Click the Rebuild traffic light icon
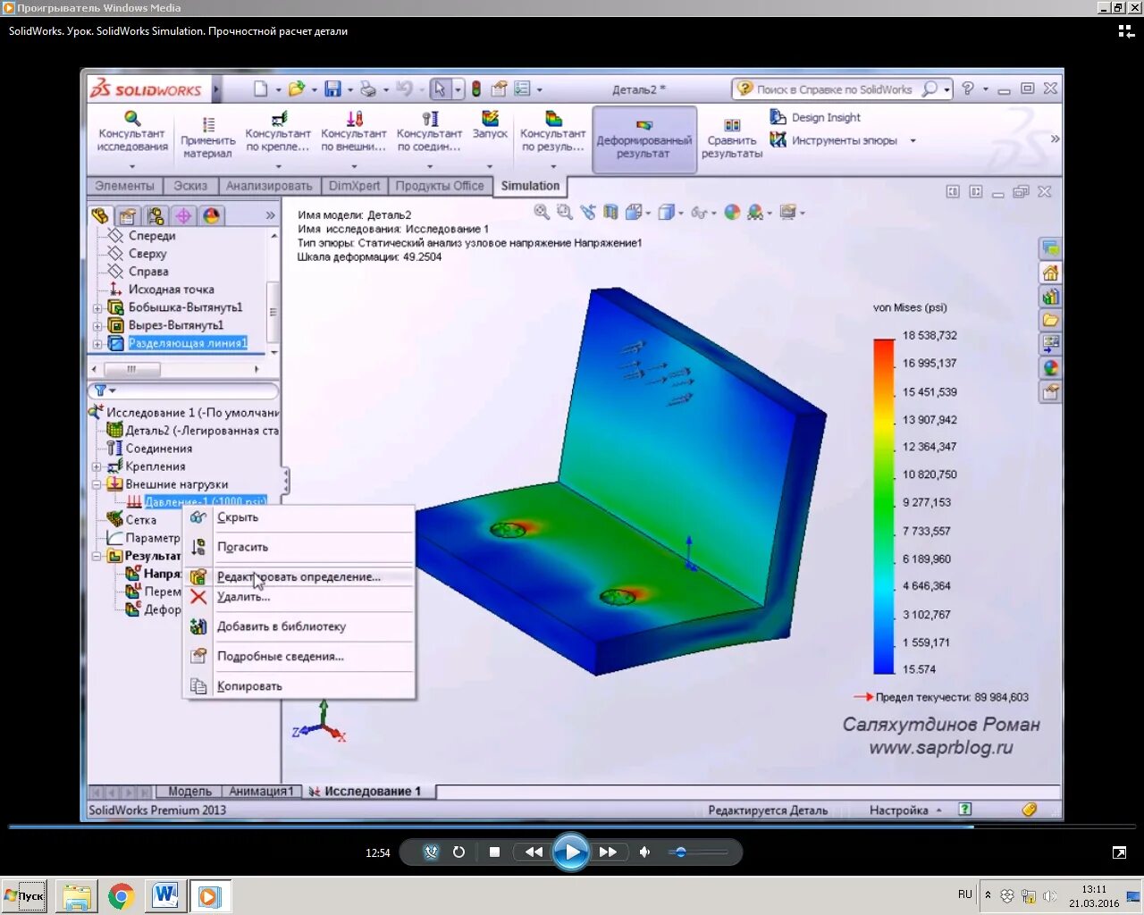Screen dimensions: 1144x915 [476, 88]
